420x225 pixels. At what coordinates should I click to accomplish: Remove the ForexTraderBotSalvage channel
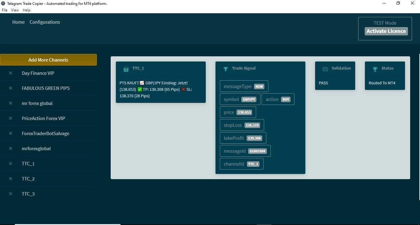coord(10,133)
